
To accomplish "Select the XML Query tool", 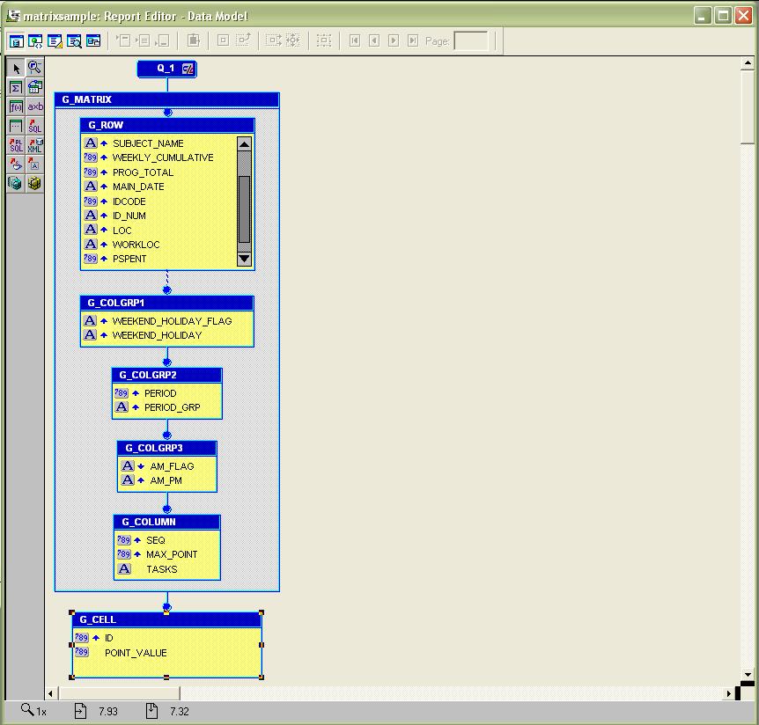I will tap(34, 145).
